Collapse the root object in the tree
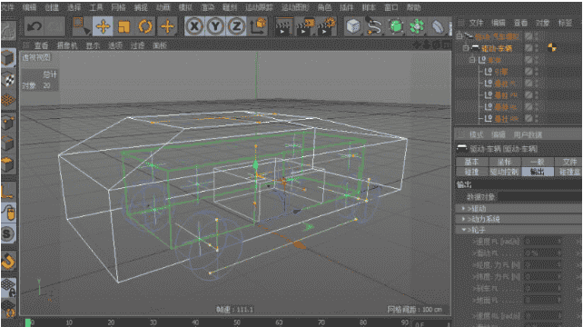This screenshot has width=583, height=327. [x=459, y=36]
